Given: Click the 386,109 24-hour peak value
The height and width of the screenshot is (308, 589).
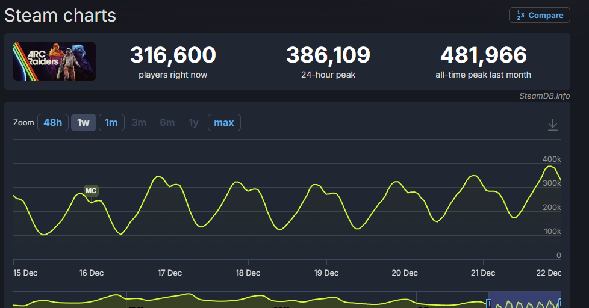Looking at the screenshot, I should (328, 55).
